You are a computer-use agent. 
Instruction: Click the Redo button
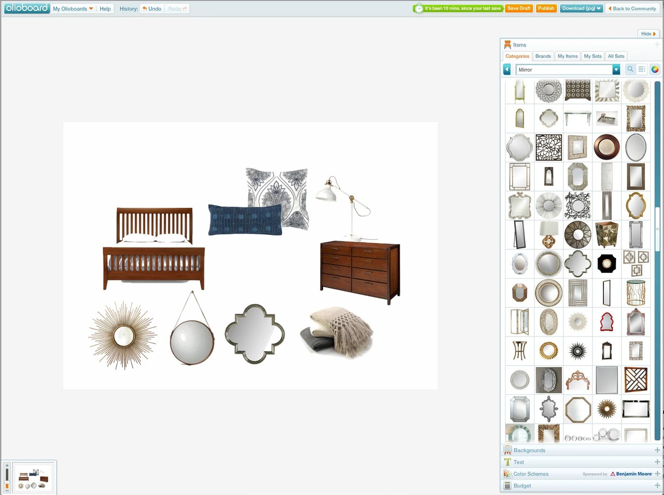pos(177,9)
